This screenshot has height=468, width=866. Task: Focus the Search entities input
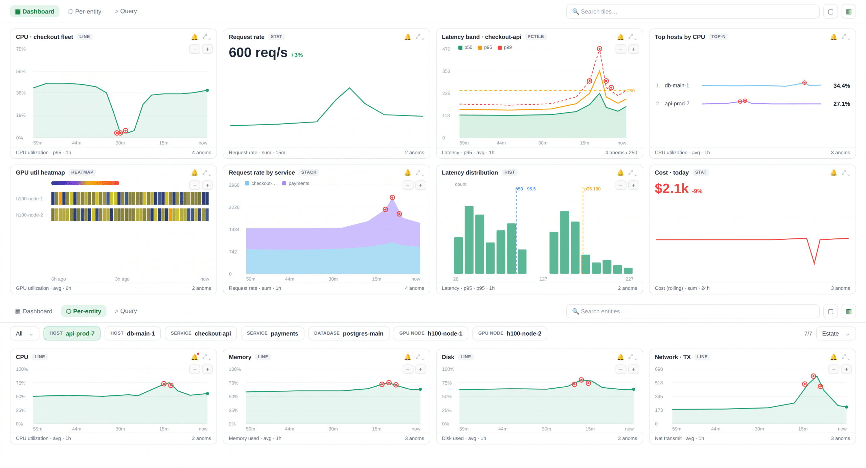(x=693, y=311)
